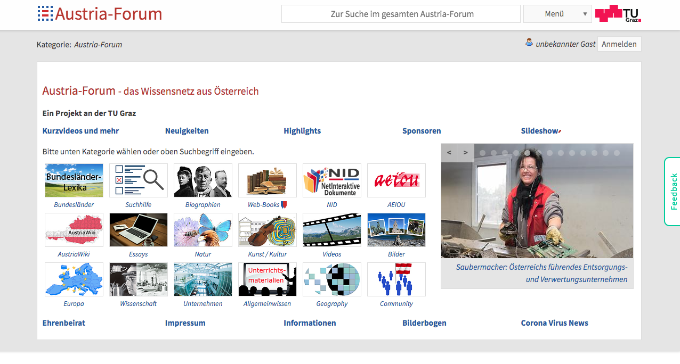Open the Bilderbogen link

tap(424, 323)
